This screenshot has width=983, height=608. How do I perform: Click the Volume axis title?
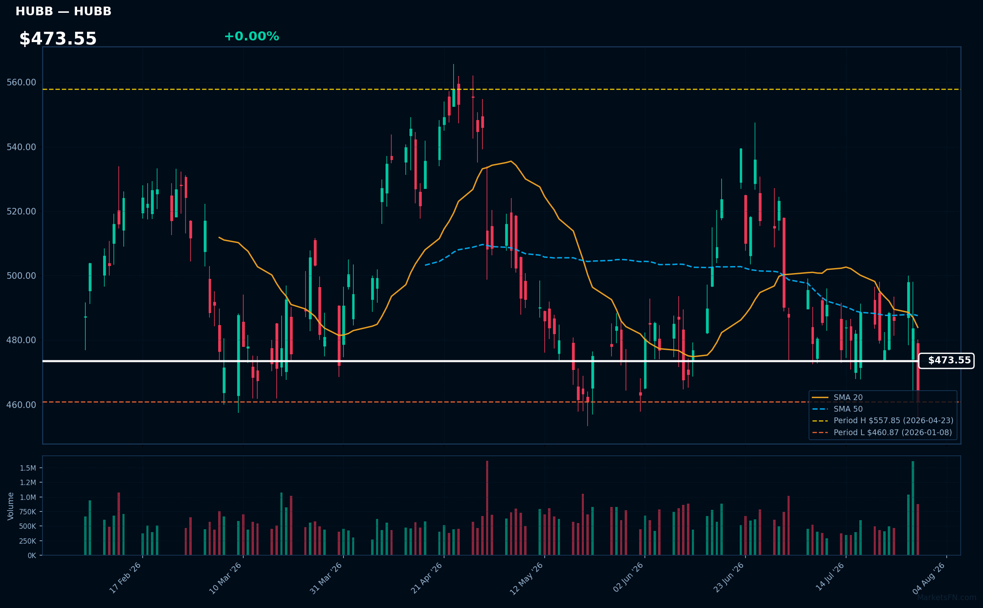coord(11,506)
